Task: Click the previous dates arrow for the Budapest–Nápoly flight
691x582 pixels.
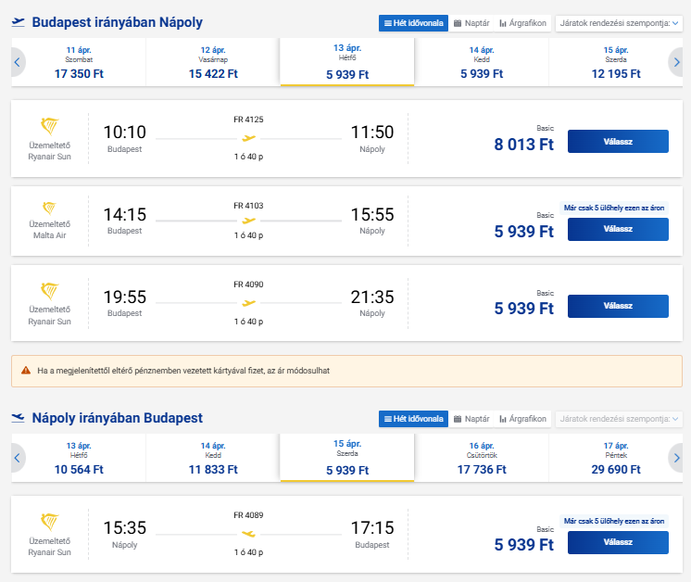Action: click(x=17, y=62)
